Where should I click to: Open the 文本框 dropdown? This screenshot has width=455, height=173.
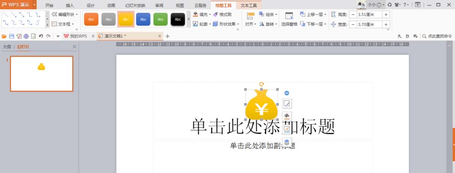pyautogui.click(x=62, y=24)
